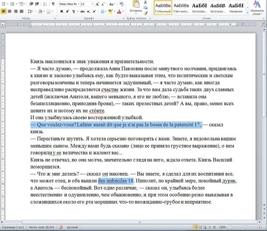Viewport: 267px width, 231px height.
Task: Click the word count Число слов indicator
Action: pyautogui.click(x=41, y=227)
